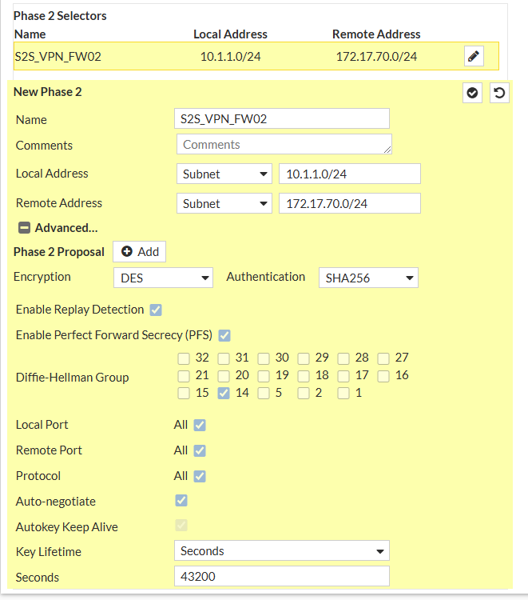Click the Comments text area
528x600 pixels.
284,144
